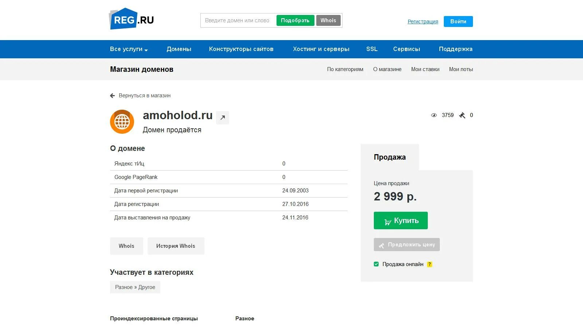Toggle the Продажа онлайн checkbox

(x=376, y=264)
